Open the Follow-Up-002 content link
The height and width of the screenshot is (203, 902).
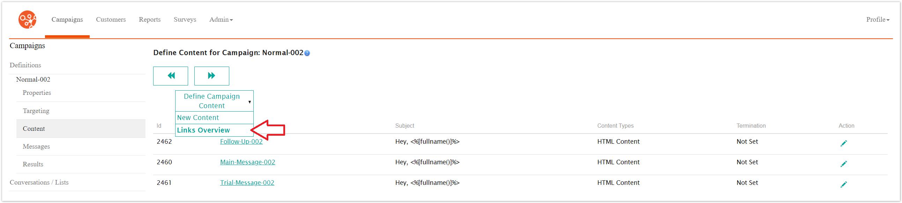point(241,141)
